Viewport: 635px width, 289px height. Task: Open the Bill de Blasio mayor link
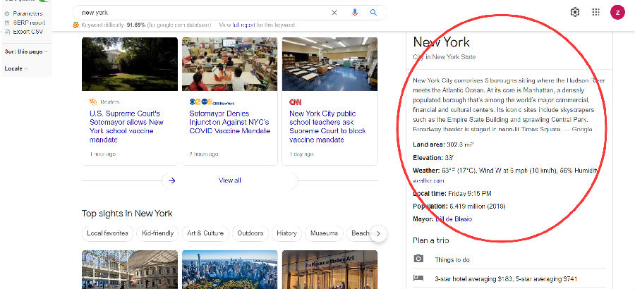(454, 219)
